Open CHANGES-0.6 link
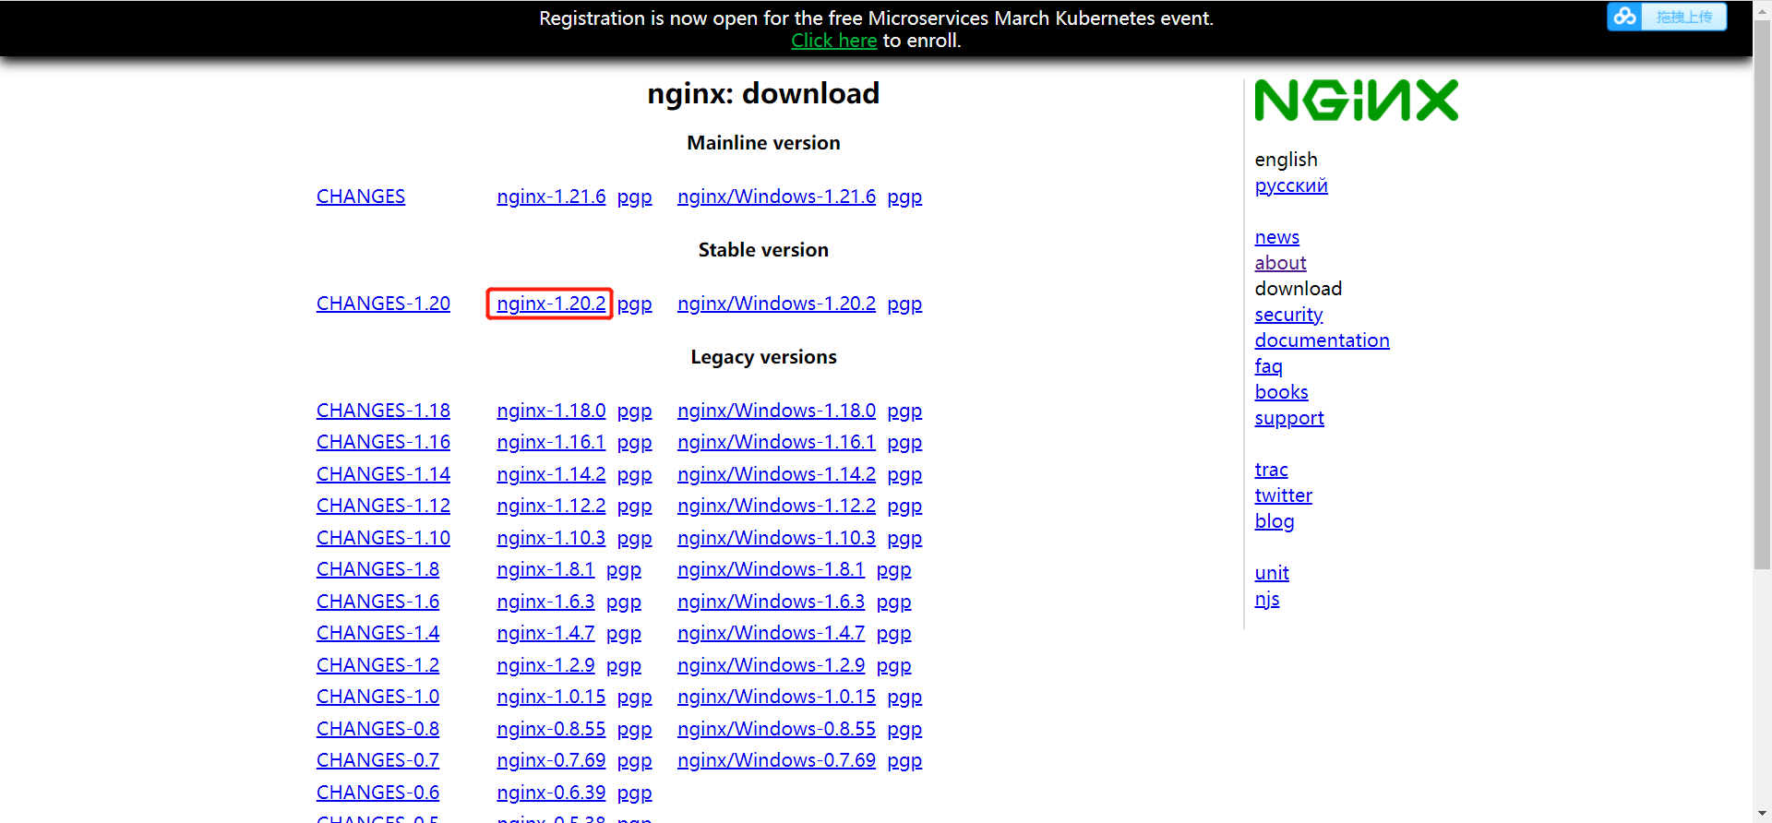The width and height of the screenshot is (1772, 823). point(377,793)
